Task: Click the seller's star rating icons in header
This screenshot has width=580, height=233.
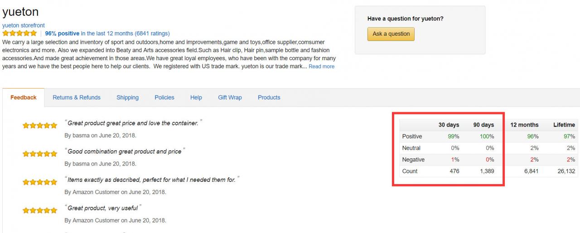Action: pos(19,33)
